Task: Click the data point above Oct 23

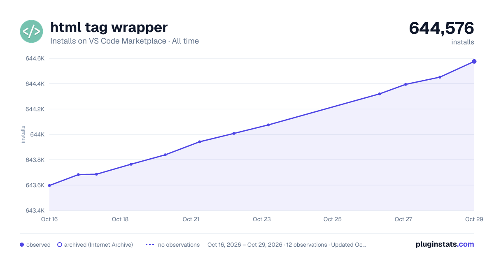Action: (x=268, y=125)
